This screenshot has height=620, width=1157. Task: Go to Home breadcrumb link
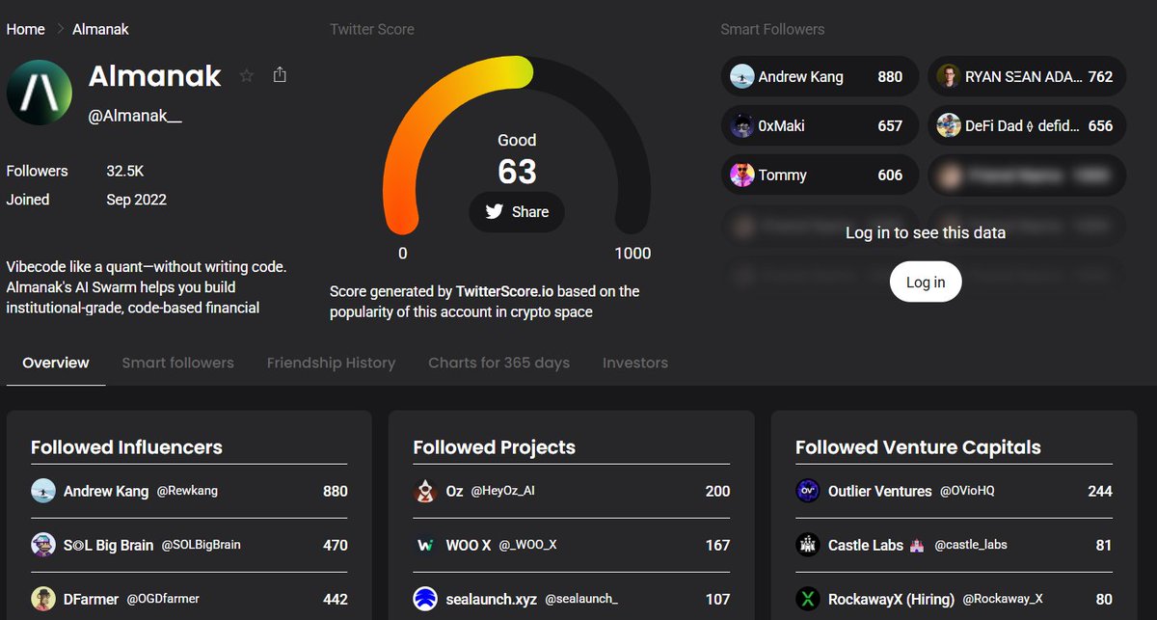(x=26, y=29)
